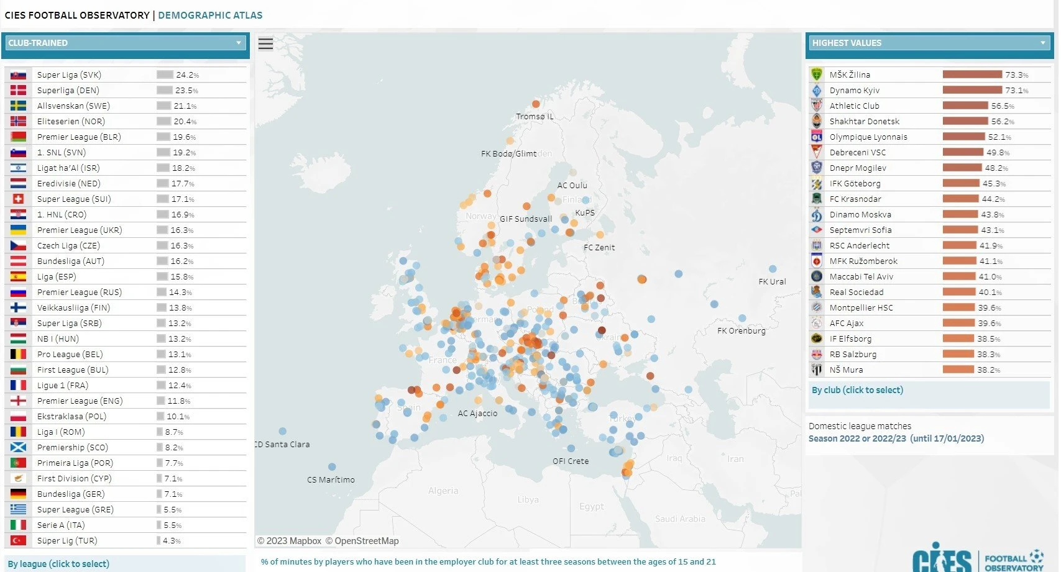Open the CLUB-TRAINED metric dropdown

click(x=239, y=43)
